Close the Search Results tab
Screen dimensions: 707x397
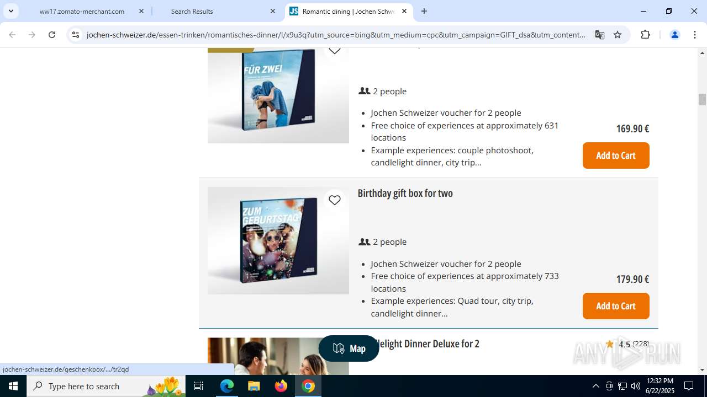pyautogui.click(x=273, y=11)
